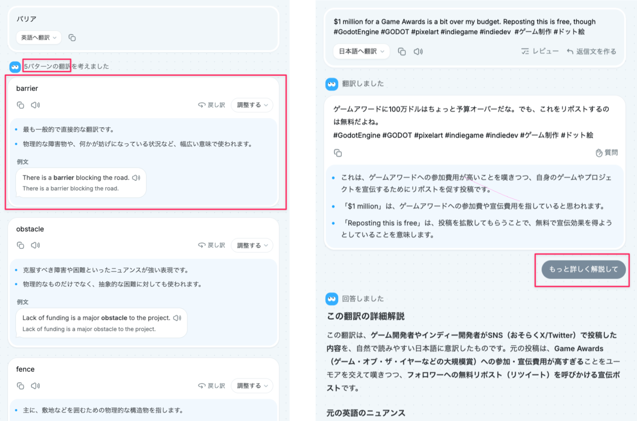
Task: Click the fence heading text
Action: 25,369
